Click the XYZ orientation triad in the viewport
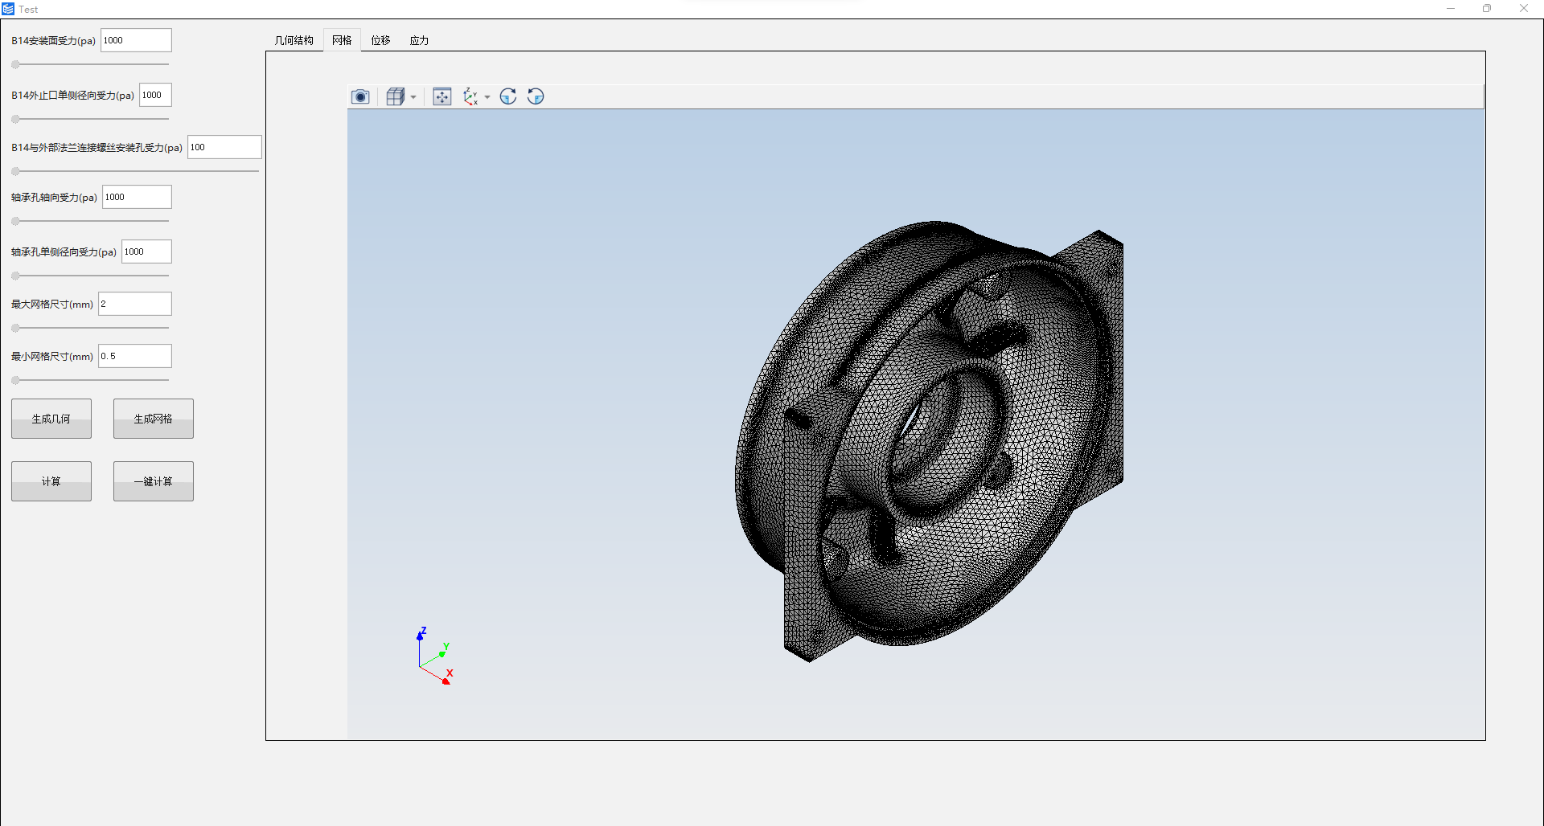This screenshot has width=1544, height=826. coord(434,656)
